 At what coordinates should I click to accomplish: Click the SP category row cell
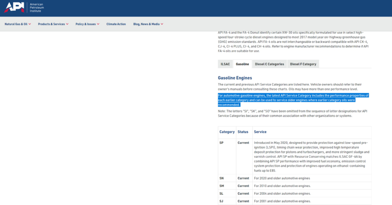tap(221, 143)
